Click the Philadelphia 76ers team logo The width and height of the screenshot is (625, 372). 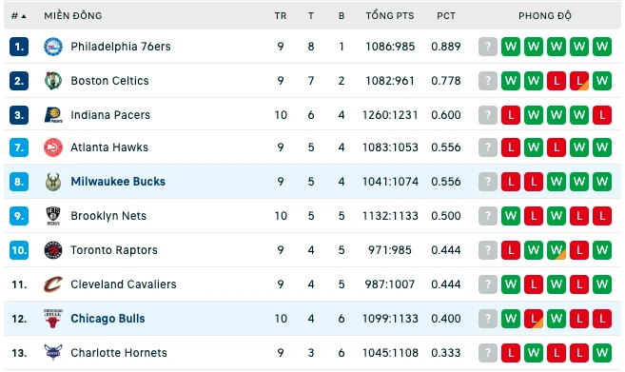(x=53, y=47)
